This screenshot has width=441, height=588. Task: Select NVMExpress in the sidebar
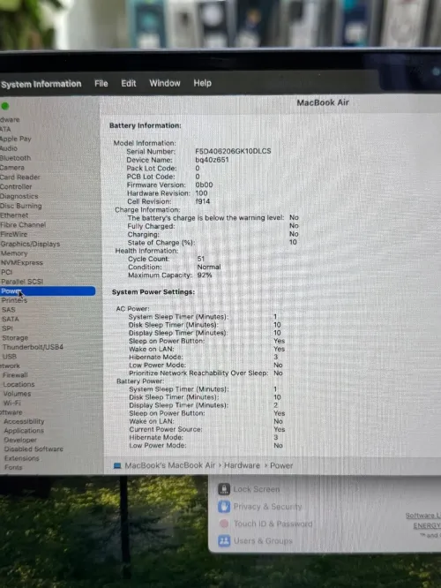tap(22, 262)
